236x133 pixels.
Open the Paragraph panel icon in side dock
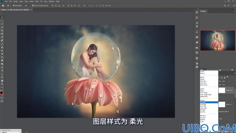click(197, 26)
